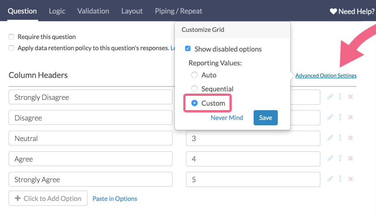The image size is (376, 214).
Task: Click the reorder arrow icon for Strongly Agree
Action: tap(340, 179)
